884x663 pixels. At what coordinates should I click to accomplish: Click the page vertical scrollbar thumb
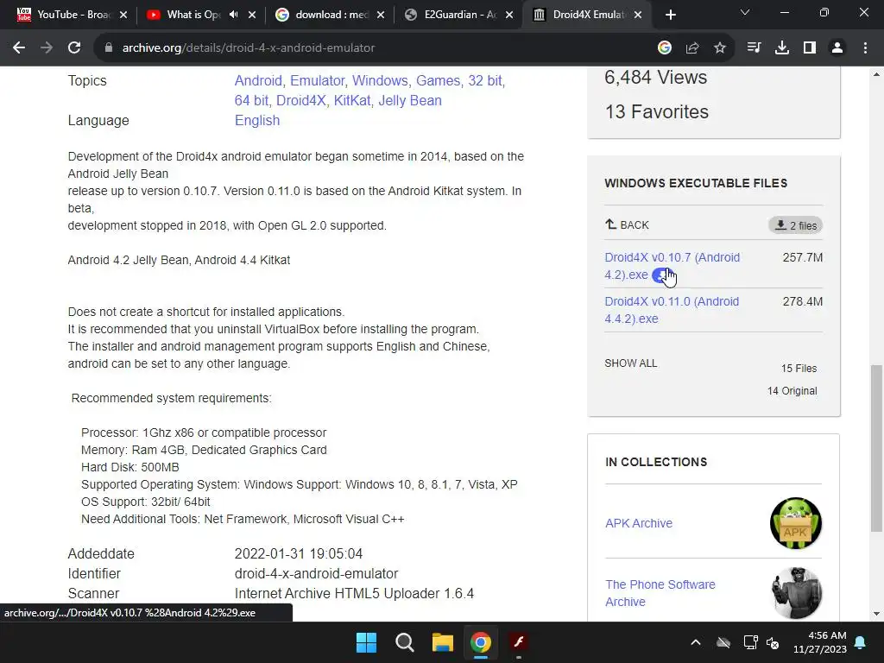876,448
